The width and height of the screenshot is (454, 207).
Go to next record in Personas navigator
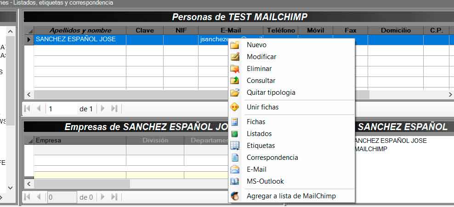click(102, 109)
